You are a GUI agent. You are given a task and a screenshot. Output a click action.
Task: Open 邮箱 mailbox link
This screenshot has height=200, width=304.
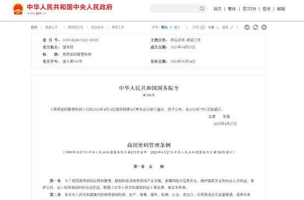[x=281, y=9]
